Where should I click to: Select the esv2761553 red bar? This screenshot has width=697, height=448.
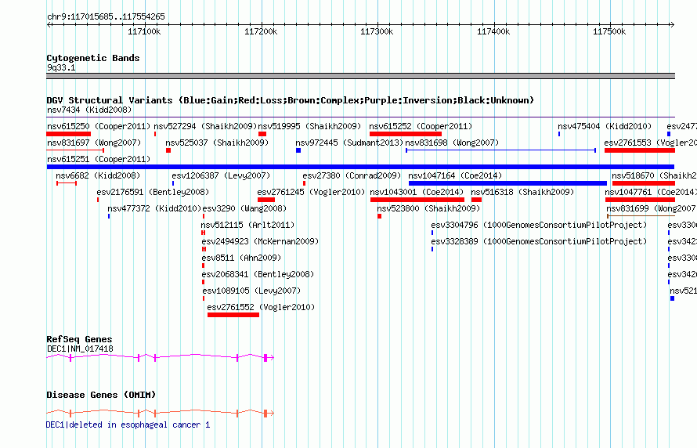(640, 150)
